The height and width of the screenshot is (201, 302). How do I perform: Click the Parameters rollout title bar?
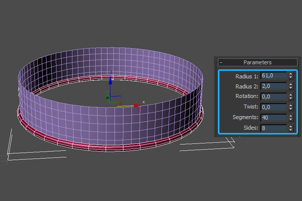tap(257, 62)
